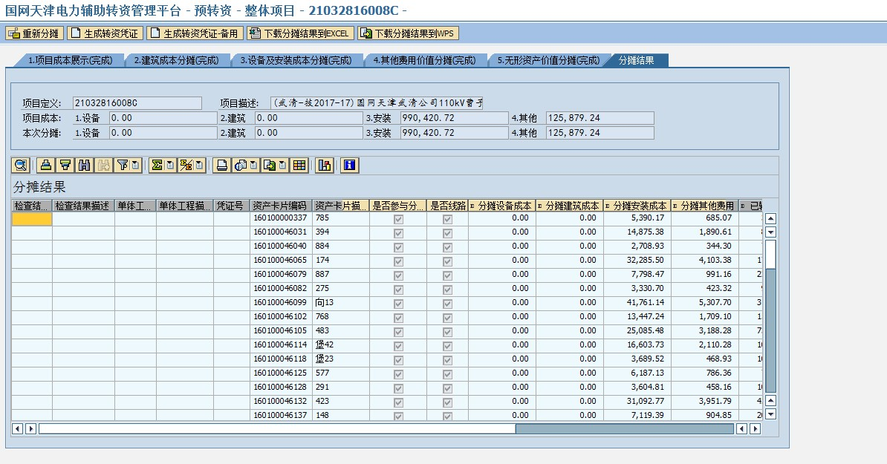887x464 pixels.
Task: Toggle 是否参与分摊 checkbox for card 160100046065
Action: [x=398, y=261]
